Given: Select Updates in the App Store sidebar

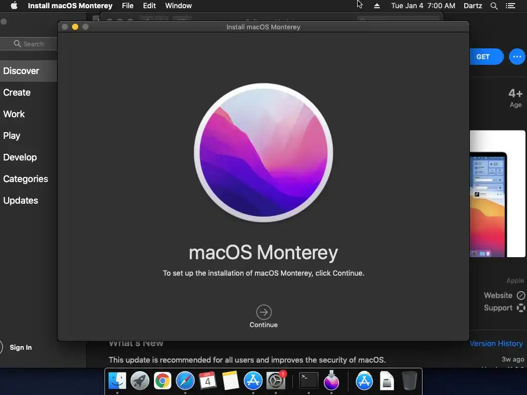Looking at the screenshot, I should point(21,201).
